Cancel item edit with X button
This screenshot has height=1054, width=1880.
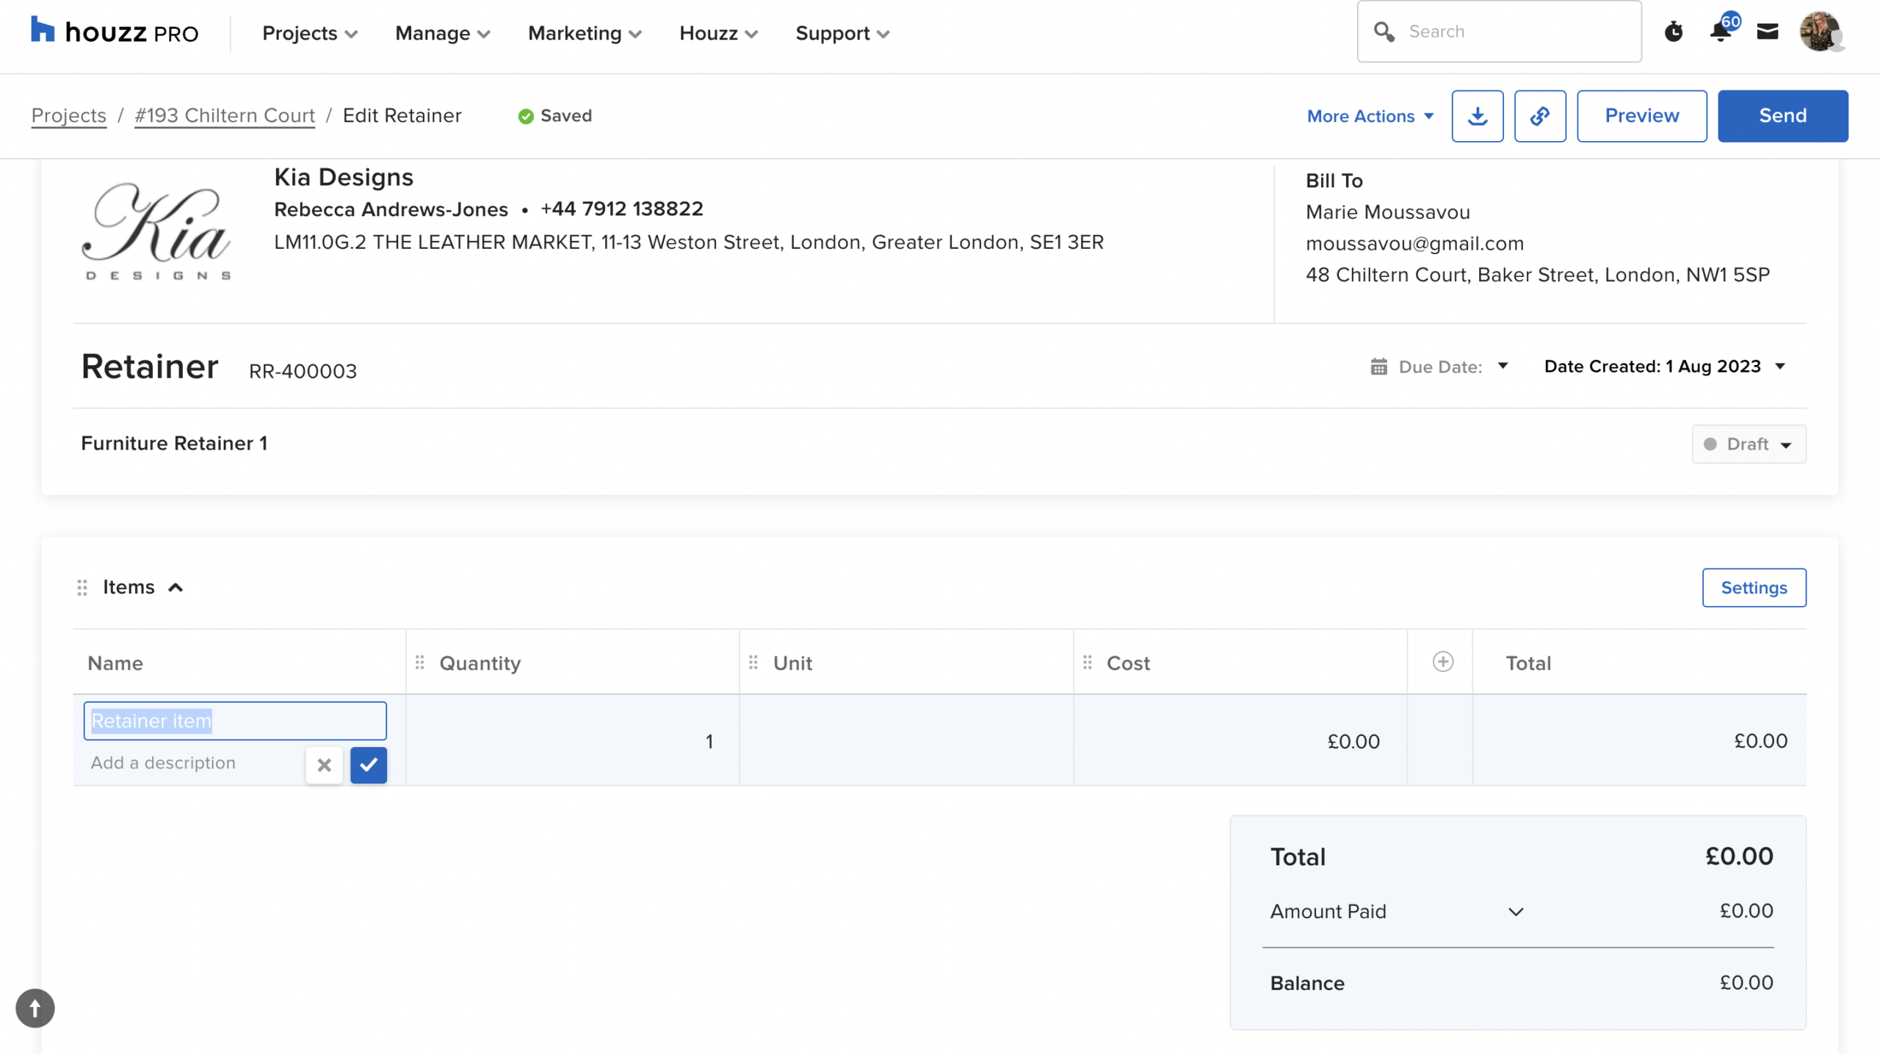pyautogui.click(x=324, y=765)
